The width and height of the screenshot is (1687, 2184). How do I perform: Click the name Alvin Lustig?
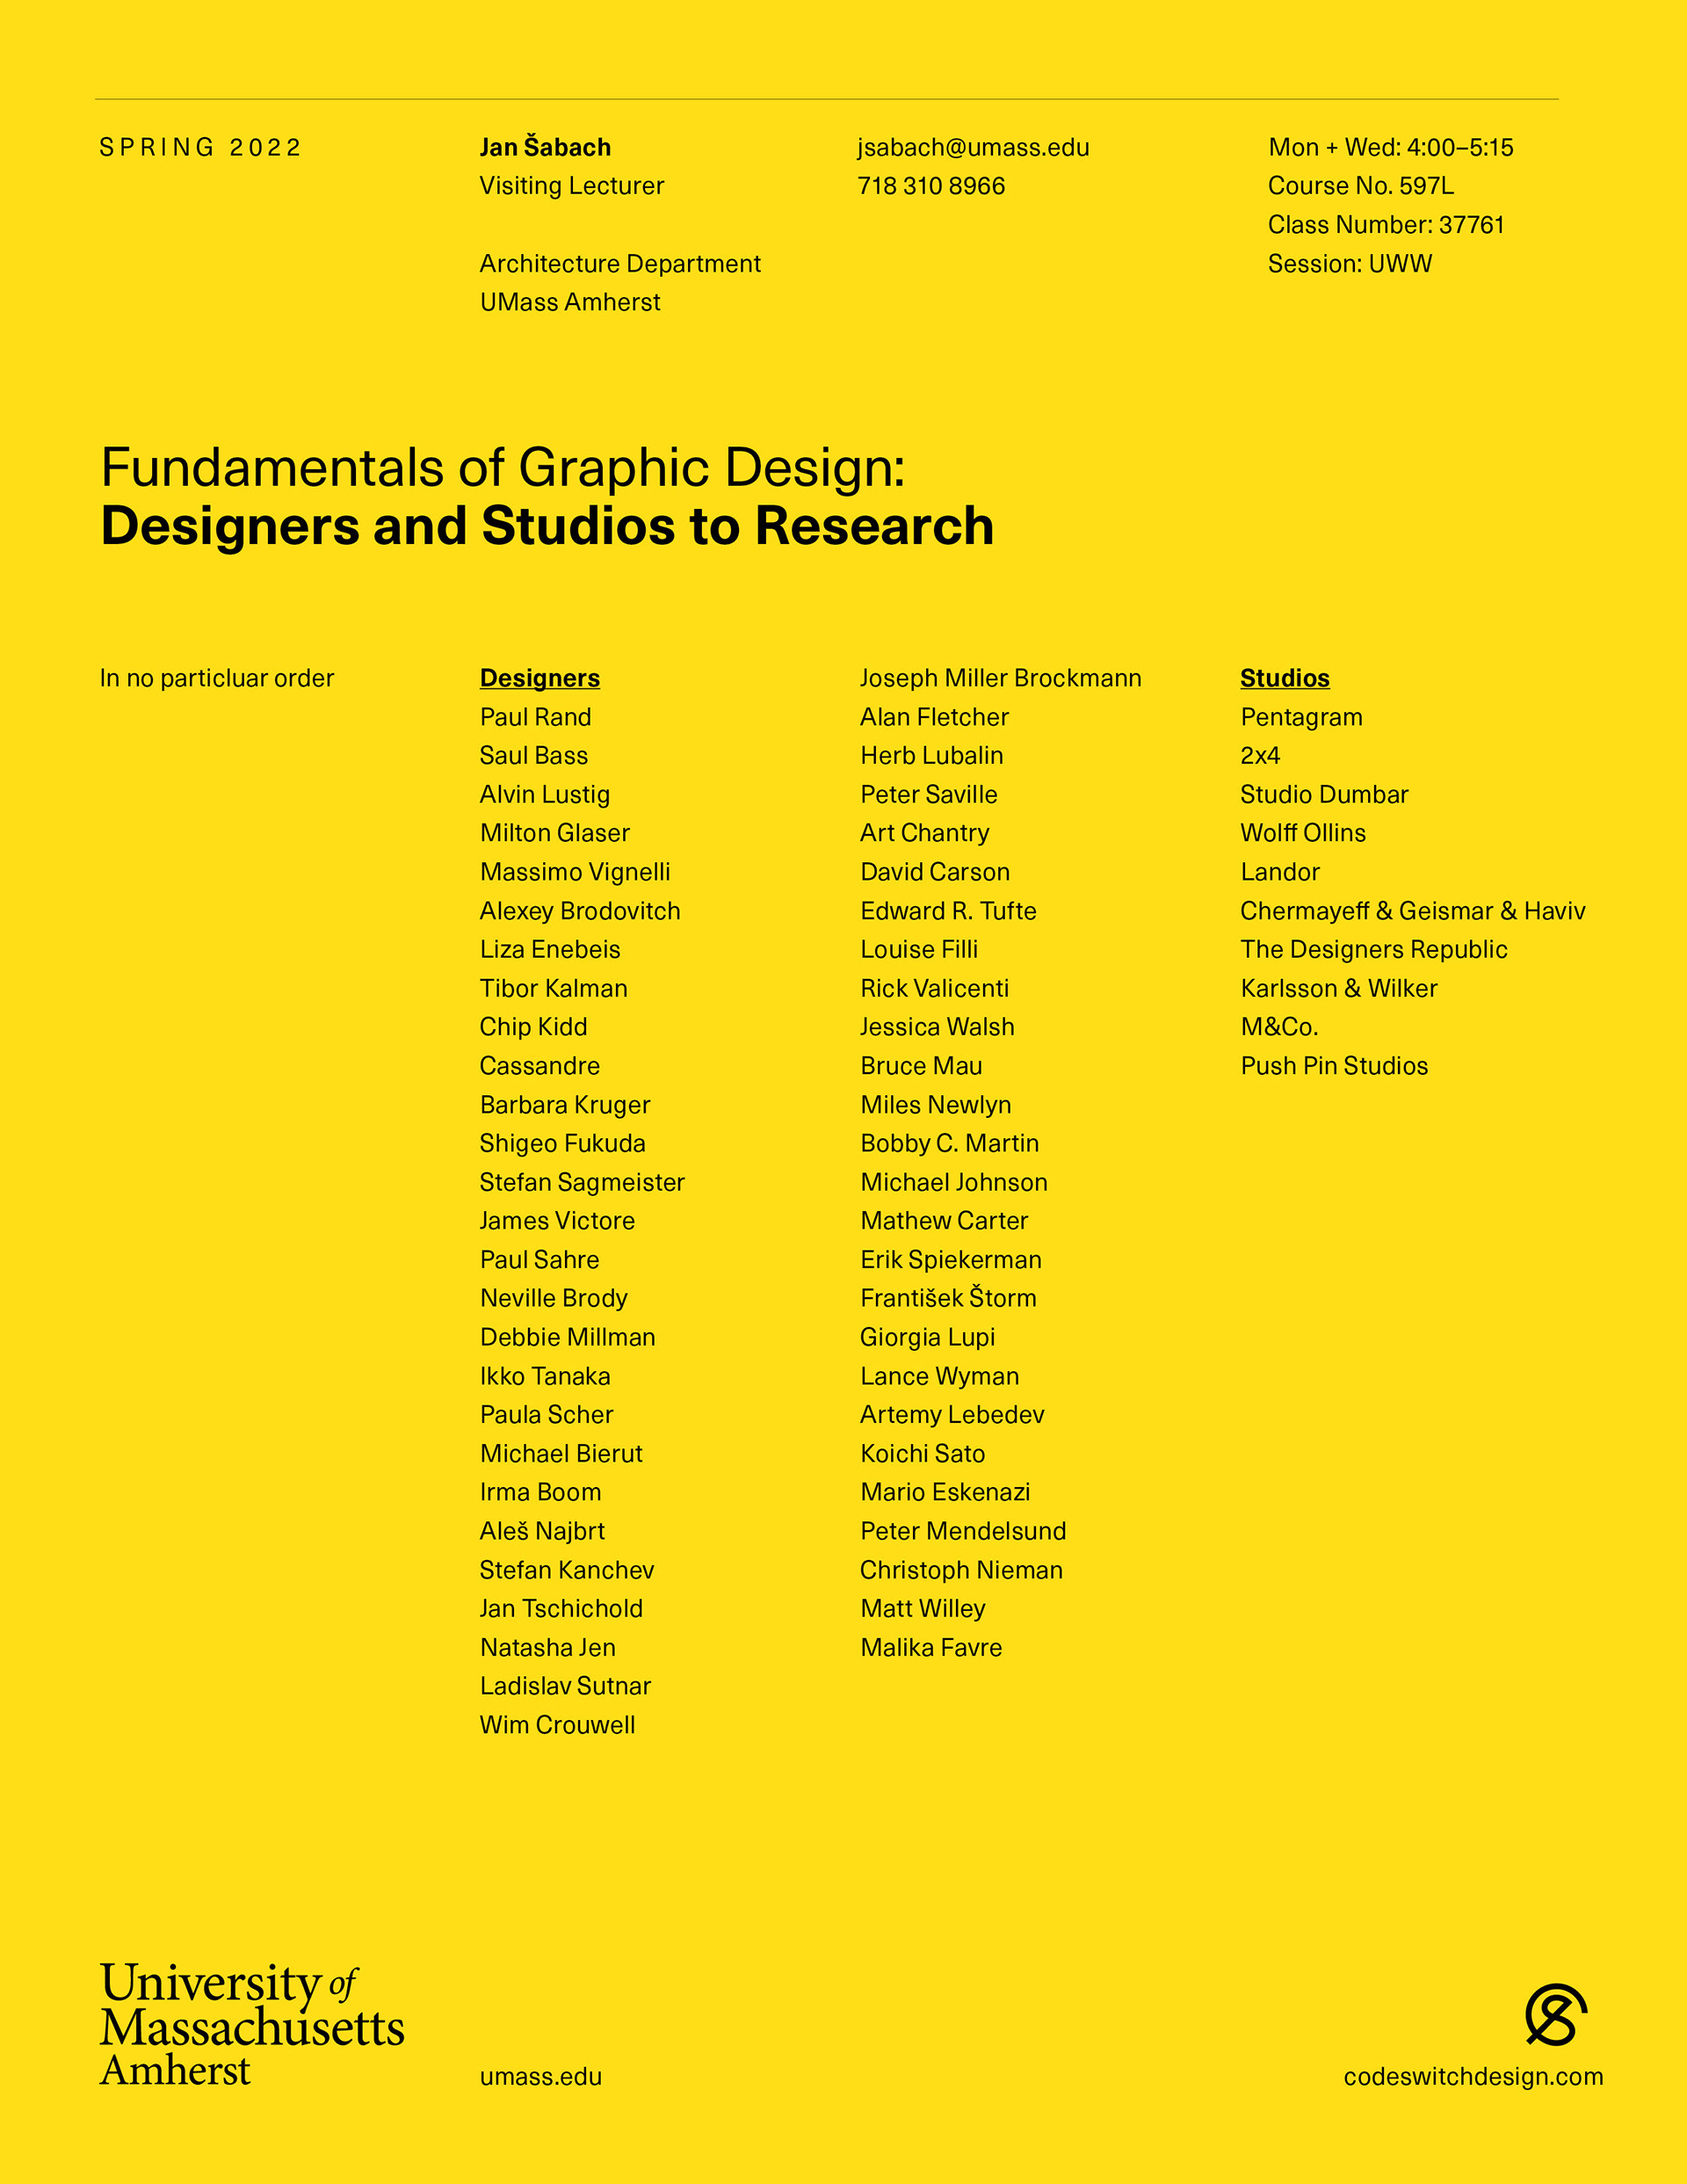point(545,795)
